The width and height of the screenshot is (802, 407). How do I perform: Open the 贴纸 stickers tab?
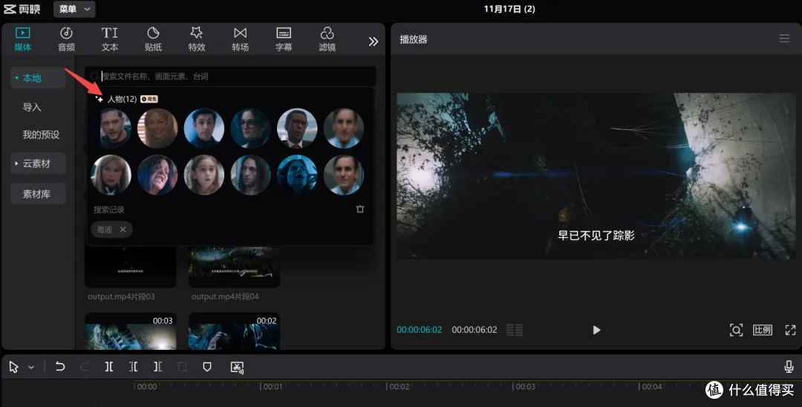(x=153, y=39)
